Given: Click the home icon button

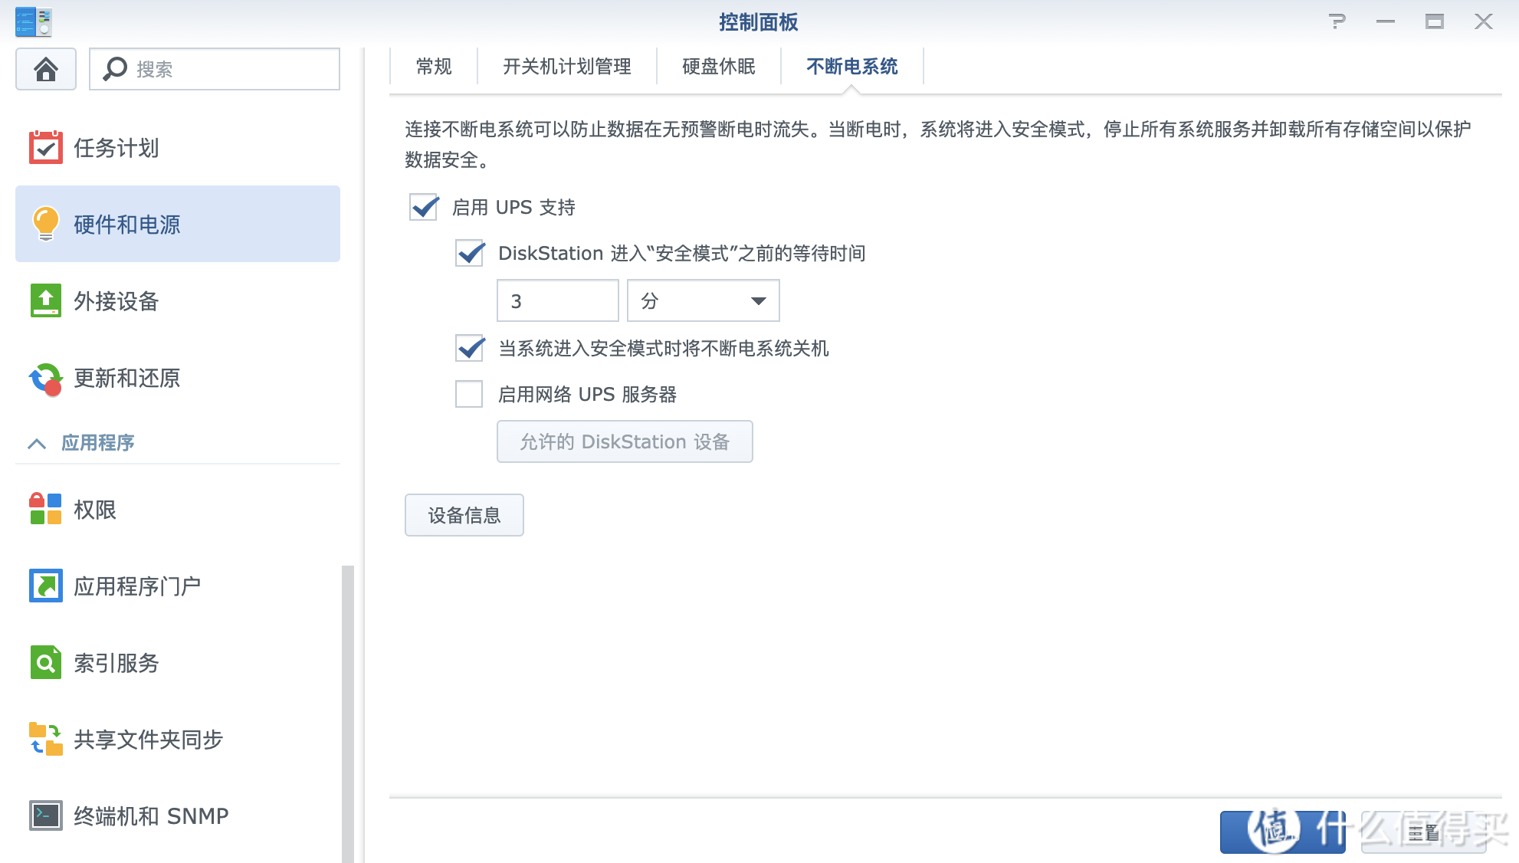Looking at the screenshot, I should (46, 69).
